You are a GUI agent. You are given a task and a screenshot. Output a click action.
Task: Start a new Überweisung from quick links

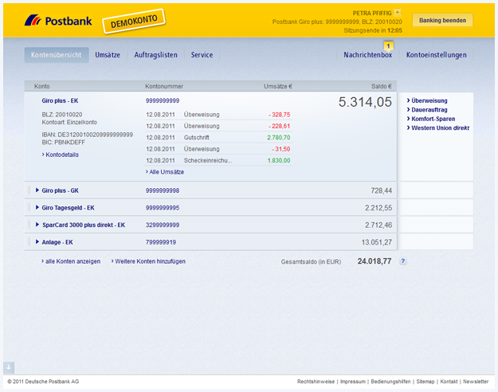click(429, 101)
